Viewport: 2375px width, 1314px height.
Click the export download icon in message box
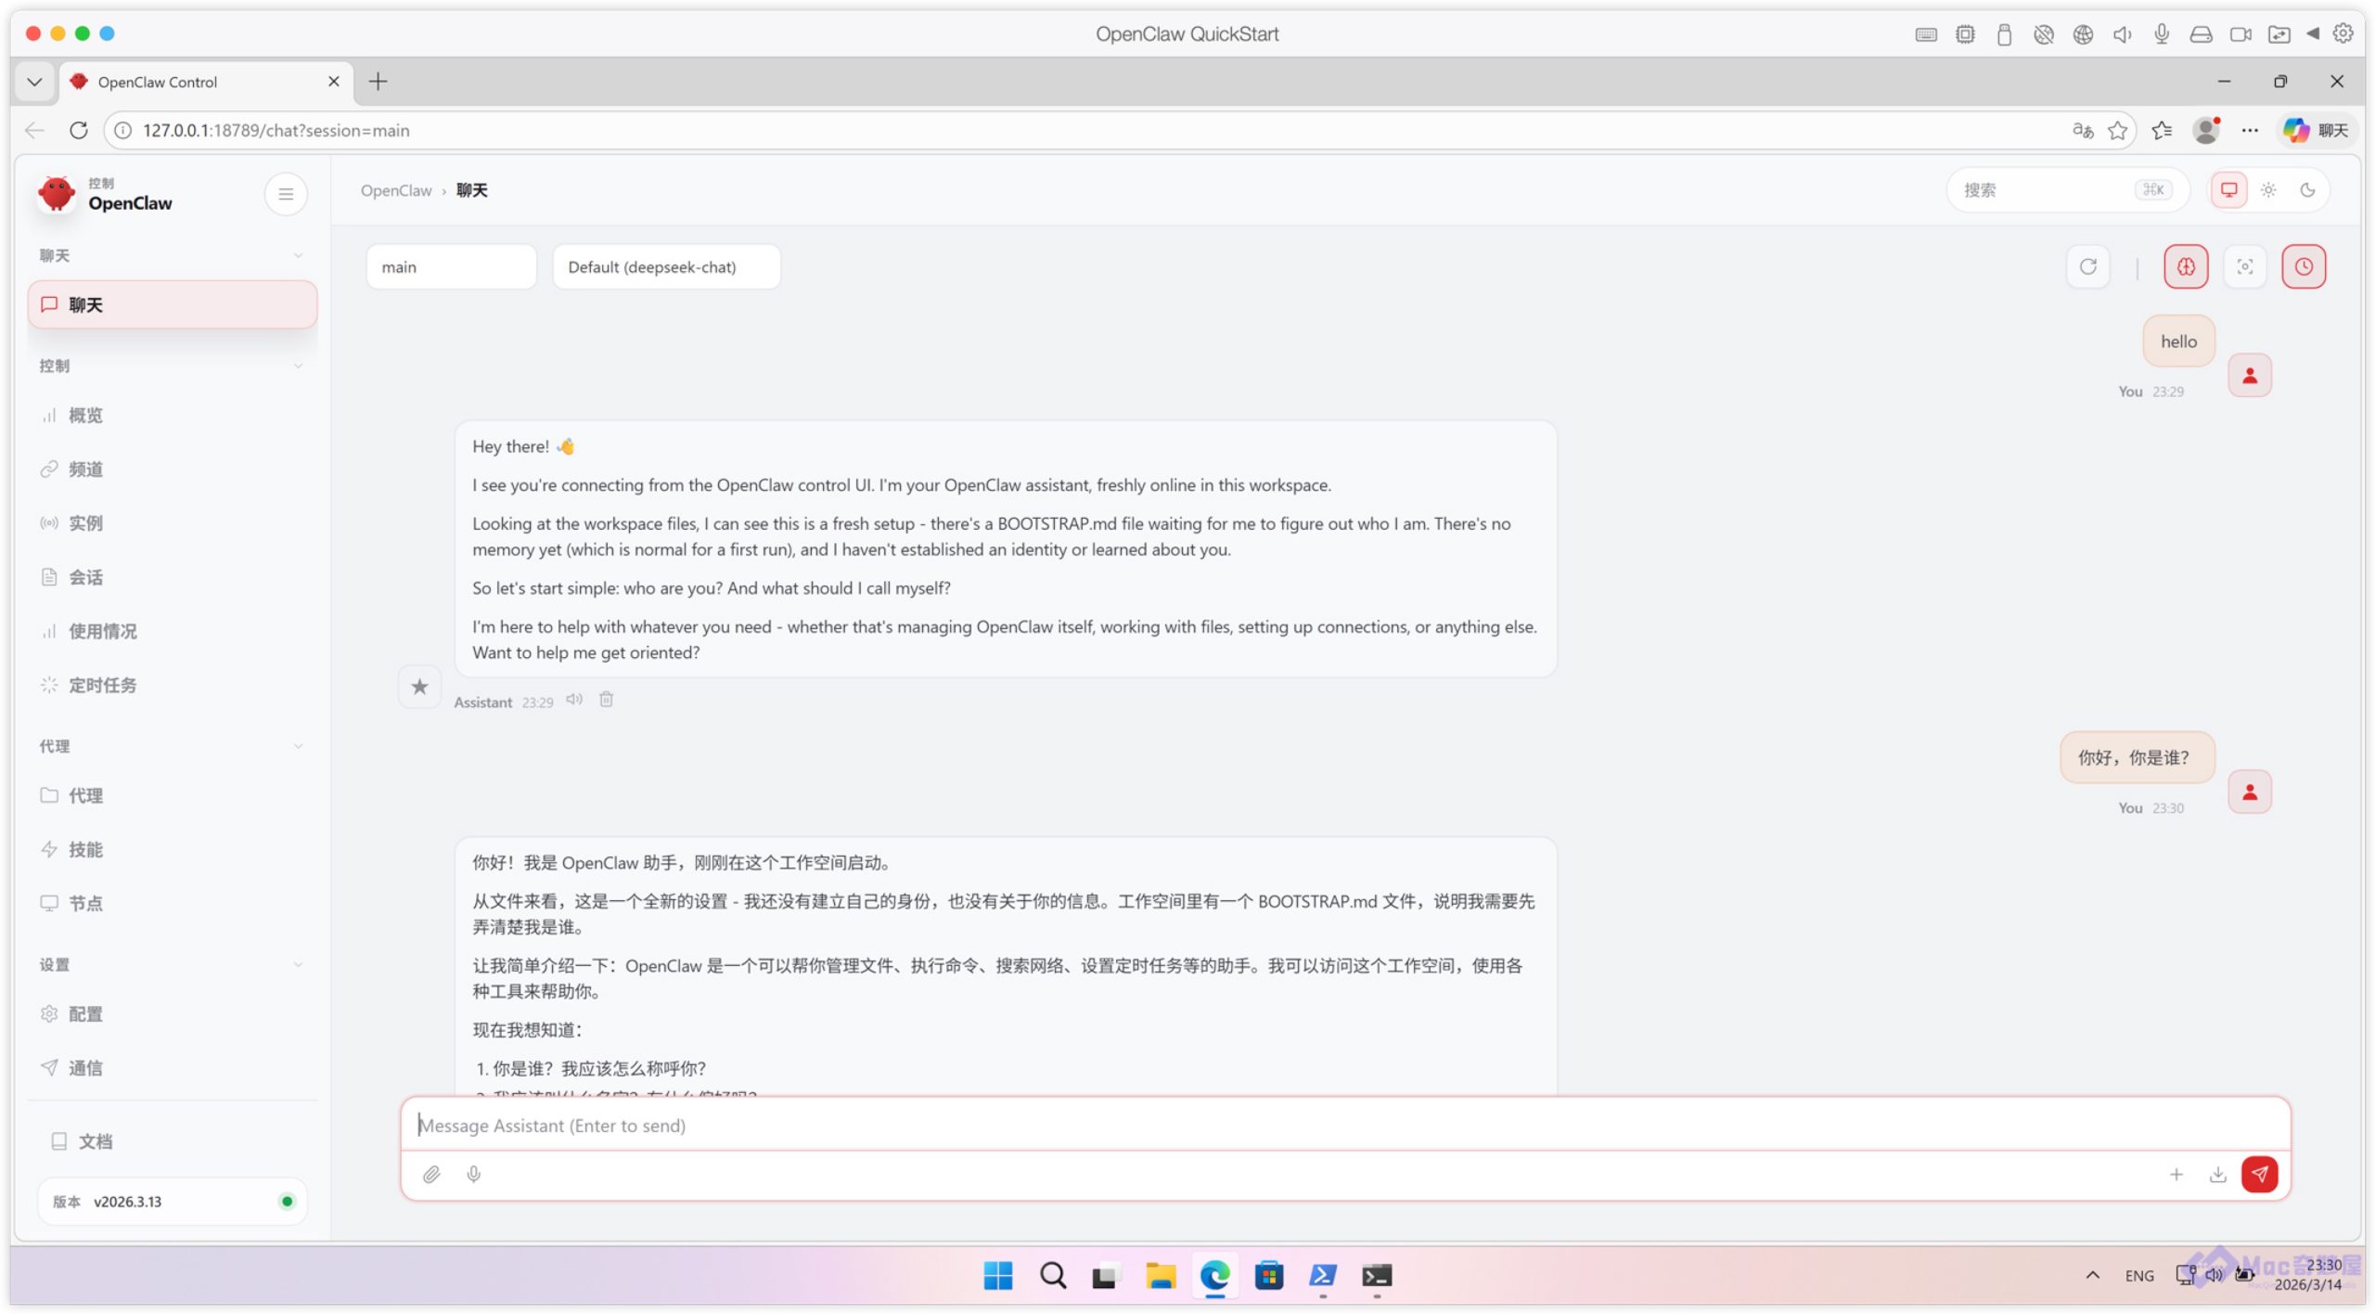pyautogui.click(x=2217, y=1175)
